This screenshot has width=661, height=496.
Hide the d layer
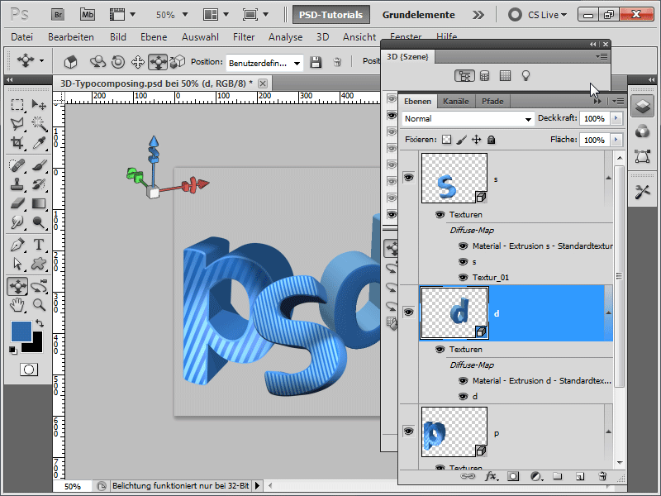(x=408, y=312)
